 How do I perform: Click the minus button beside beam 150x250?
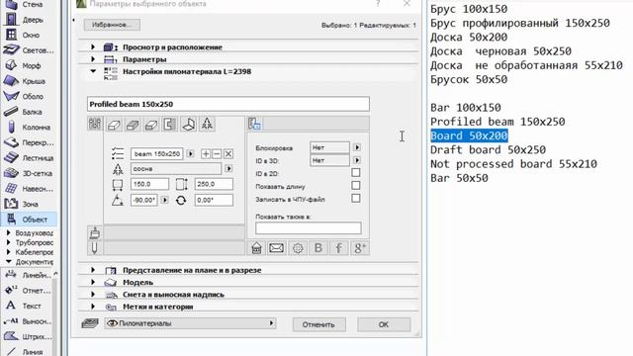tap(217, 154)
